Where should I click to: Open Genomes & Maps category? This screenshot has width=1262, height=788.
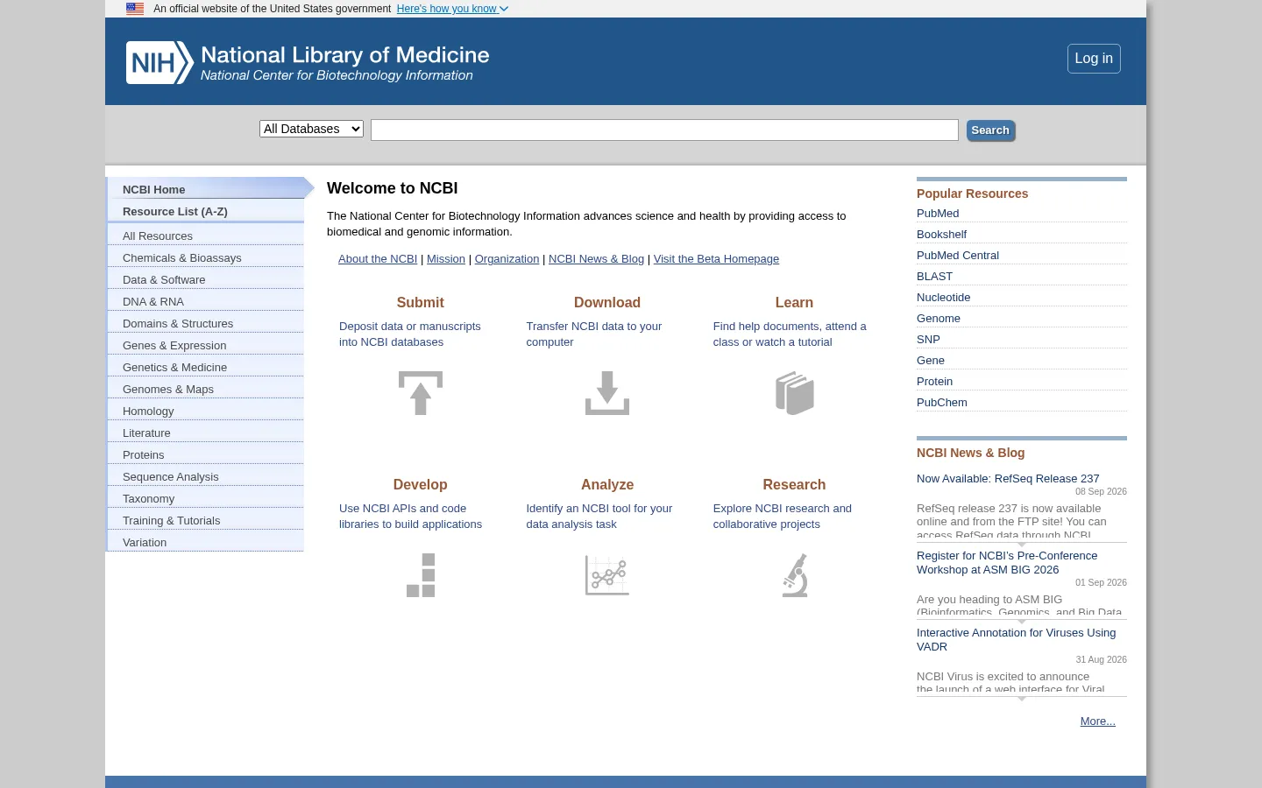tap(205, 389)
